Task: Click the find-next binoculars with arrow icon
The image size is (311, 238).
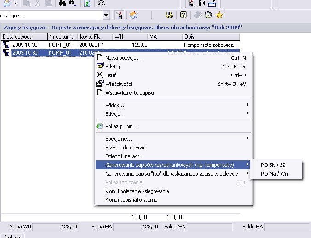Action: click(x=73, y=3)
